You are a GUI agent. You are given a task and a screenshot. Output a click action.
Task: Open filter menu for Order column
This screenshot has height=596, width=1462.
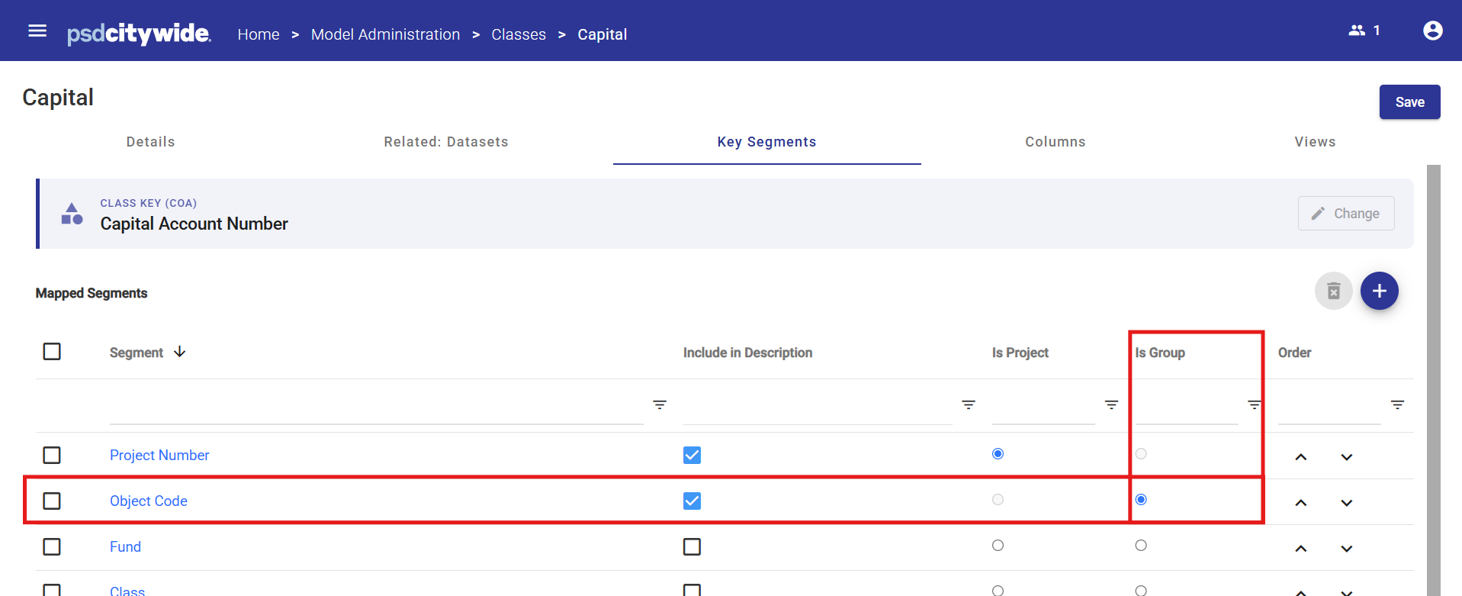coord(1398,404)
